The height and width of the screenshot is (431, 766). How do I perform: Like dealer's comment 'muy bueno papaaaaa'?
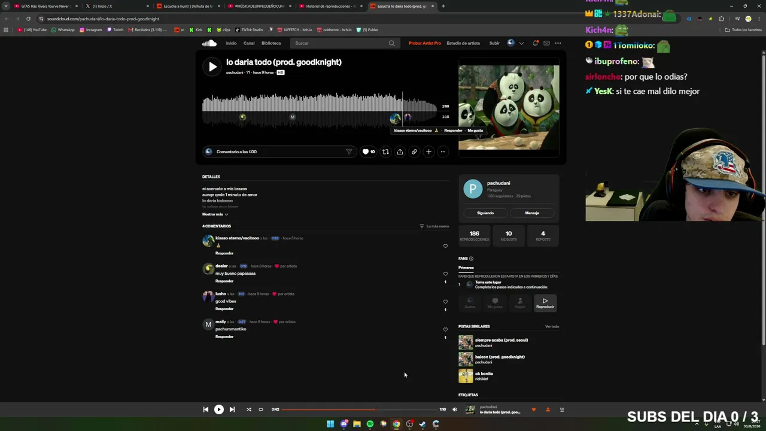pyautogui.click(x=445, y=274)
